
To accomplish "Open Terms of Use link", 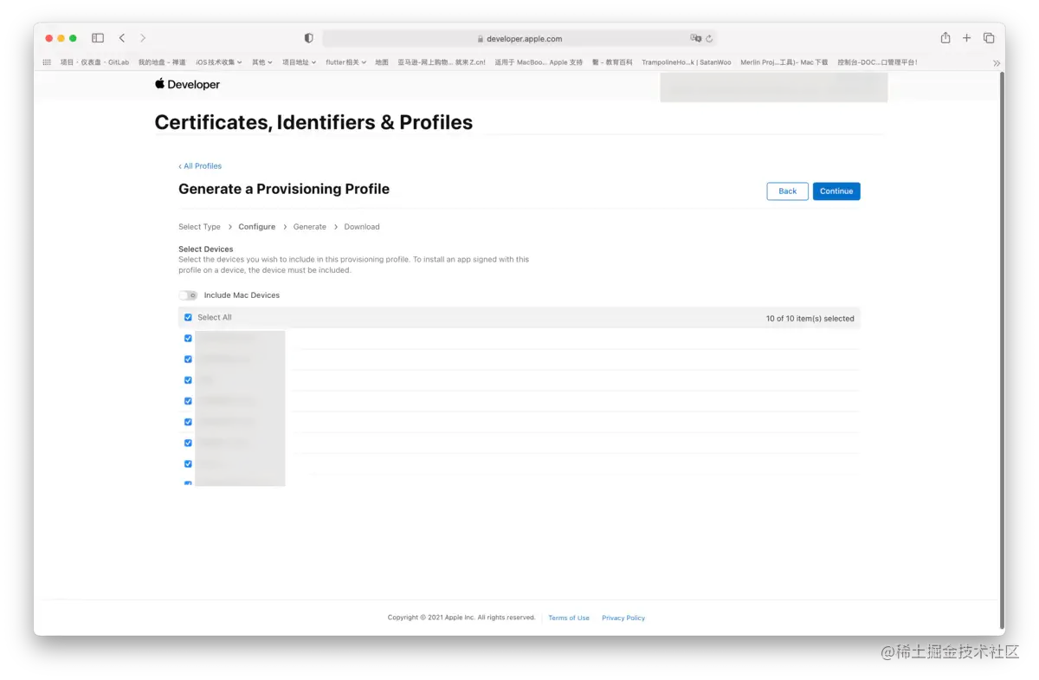I will click(569, 618).
